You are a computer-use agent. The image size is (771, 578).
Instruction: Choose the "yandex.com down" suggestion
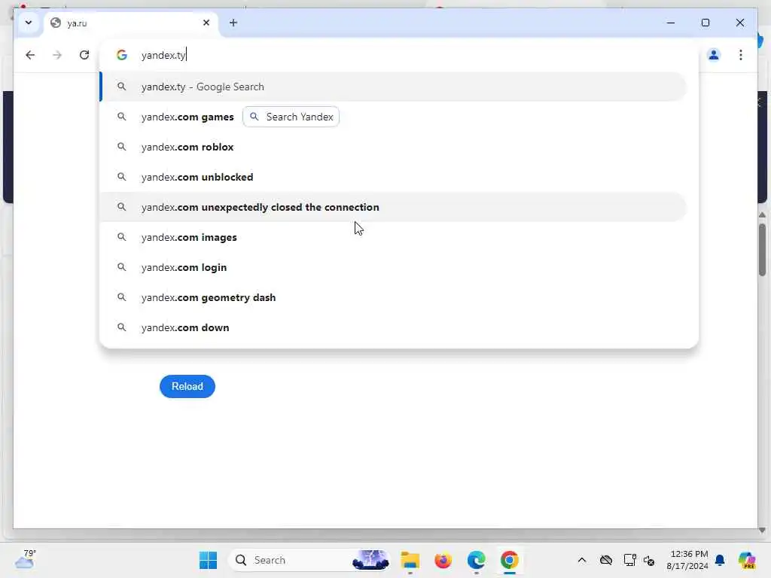(x=393, y=327)
